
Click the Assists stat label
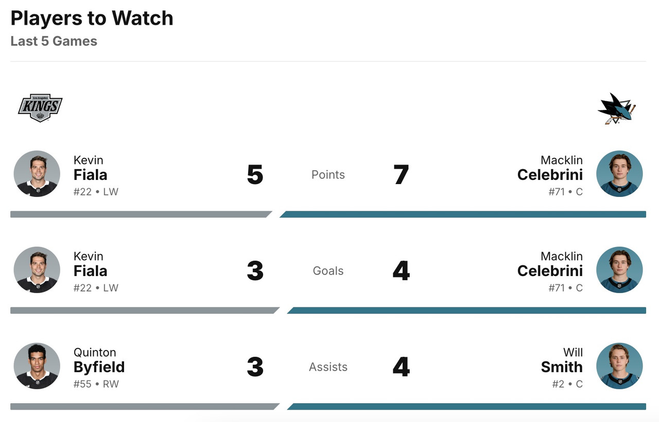tap(328, 367)
